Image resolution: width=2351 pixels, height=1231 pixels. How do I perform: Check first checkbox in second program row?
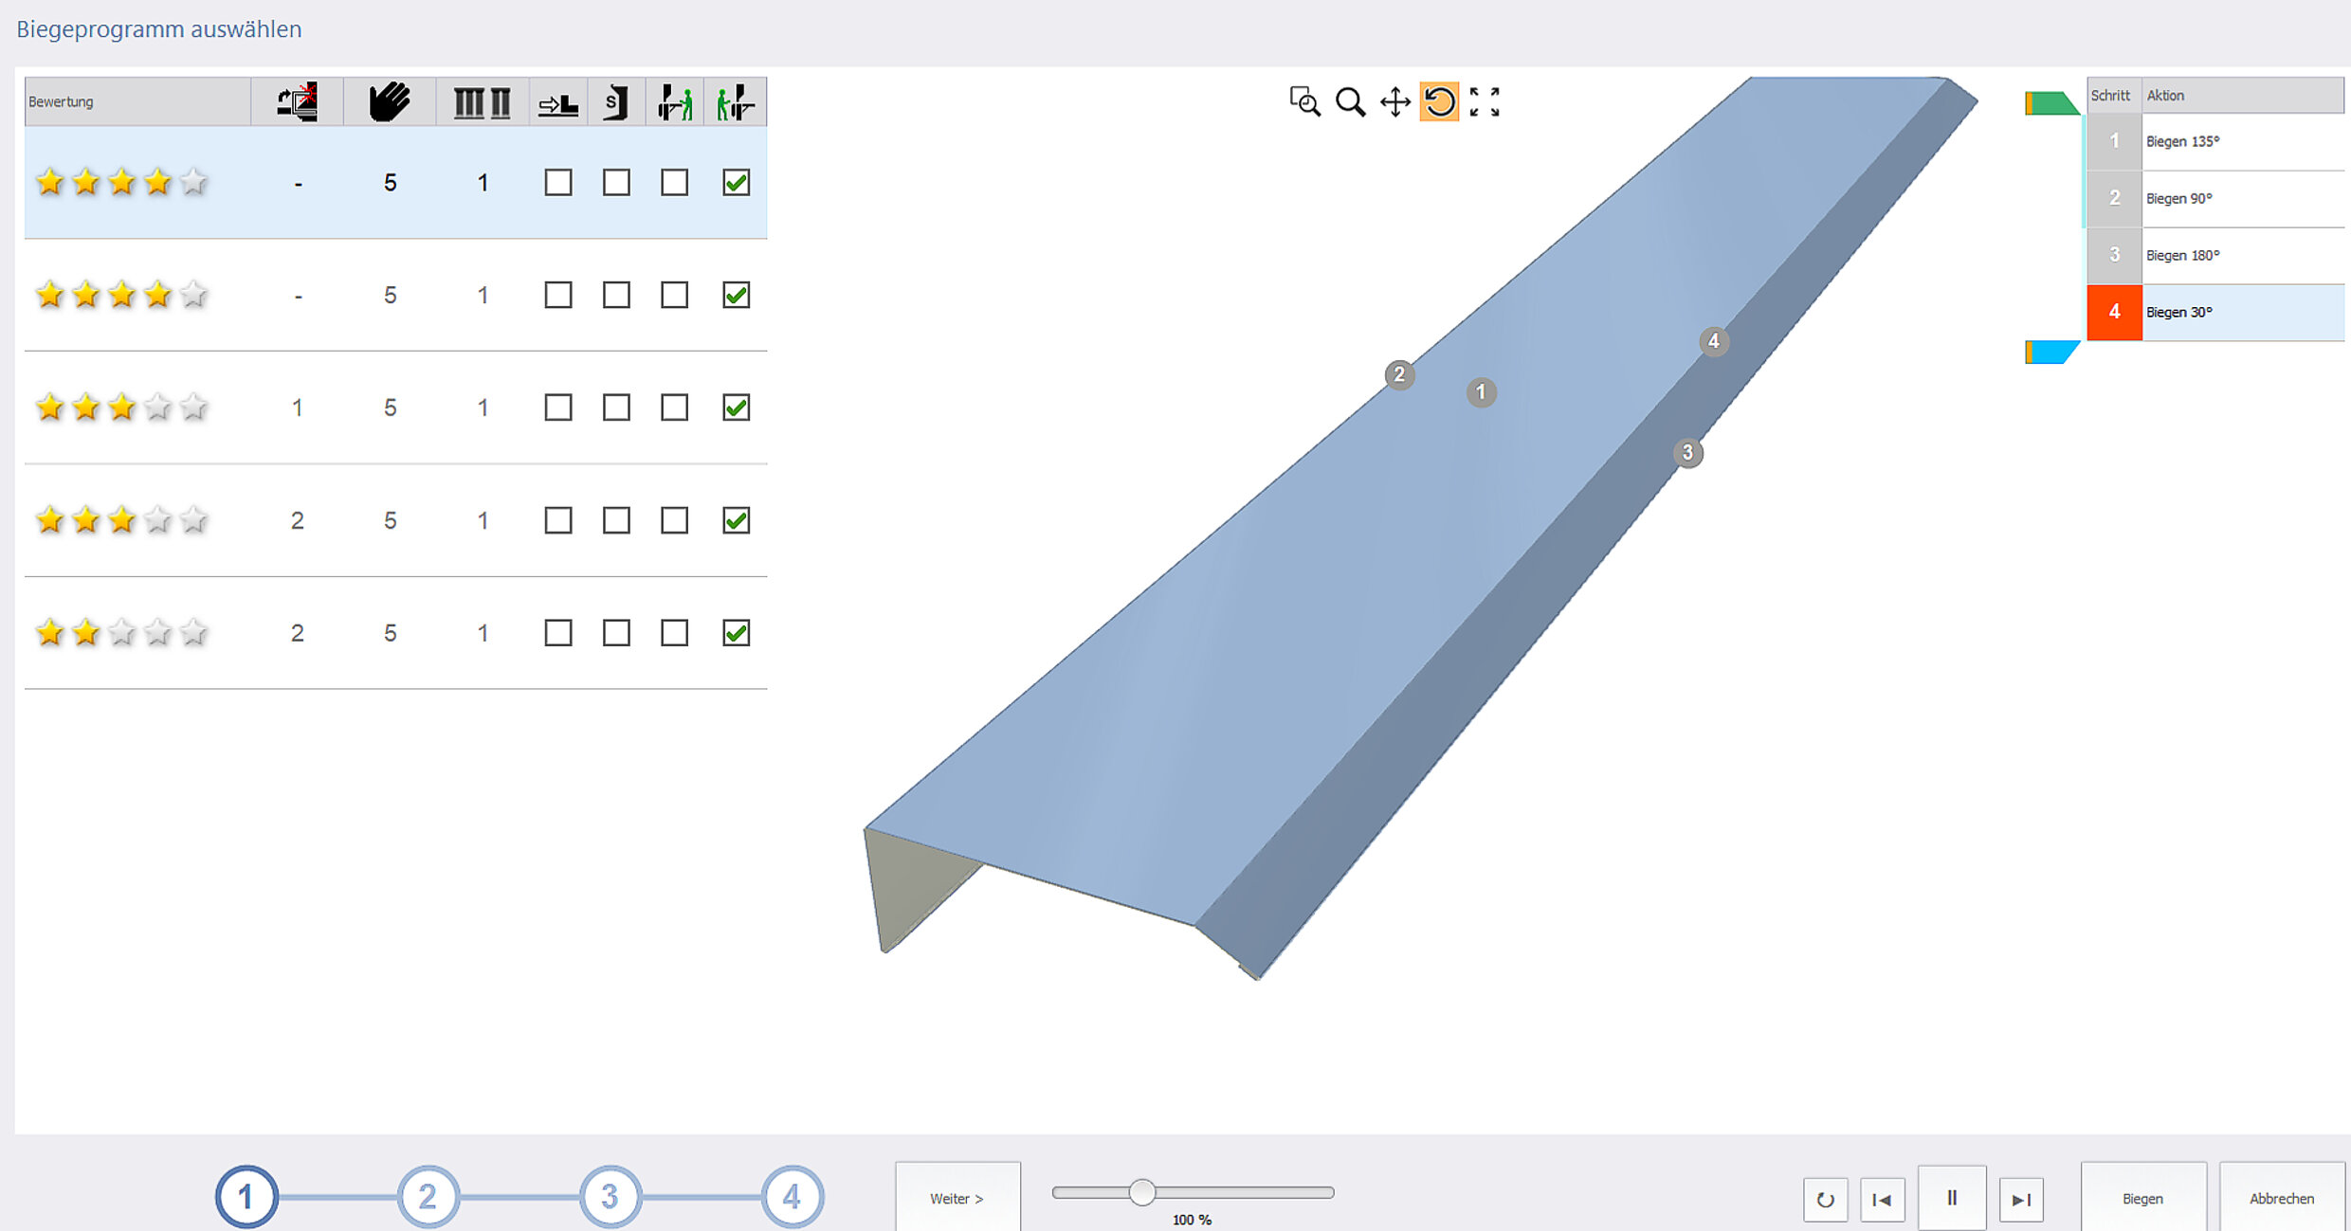point(558,295)
